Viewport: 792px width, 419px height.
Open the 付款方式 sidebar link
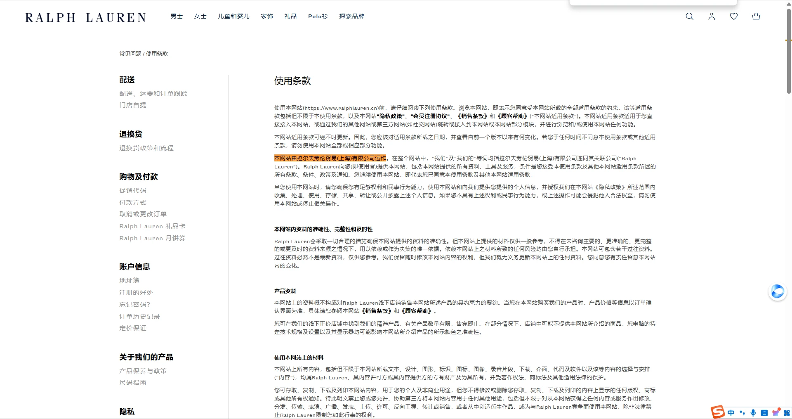point(133,203)
